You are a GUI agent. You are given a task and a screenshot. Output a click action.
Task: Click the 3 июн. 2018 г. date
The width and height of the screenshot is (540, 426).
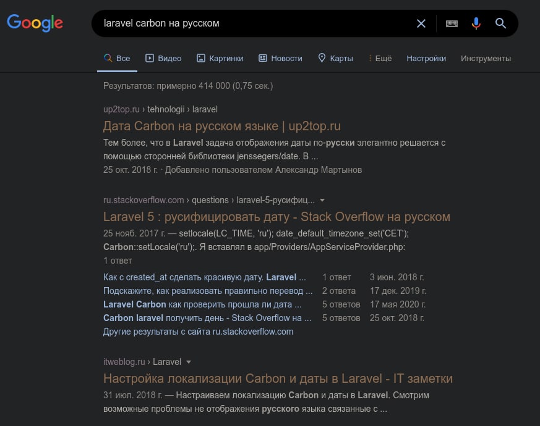[396, 277]
